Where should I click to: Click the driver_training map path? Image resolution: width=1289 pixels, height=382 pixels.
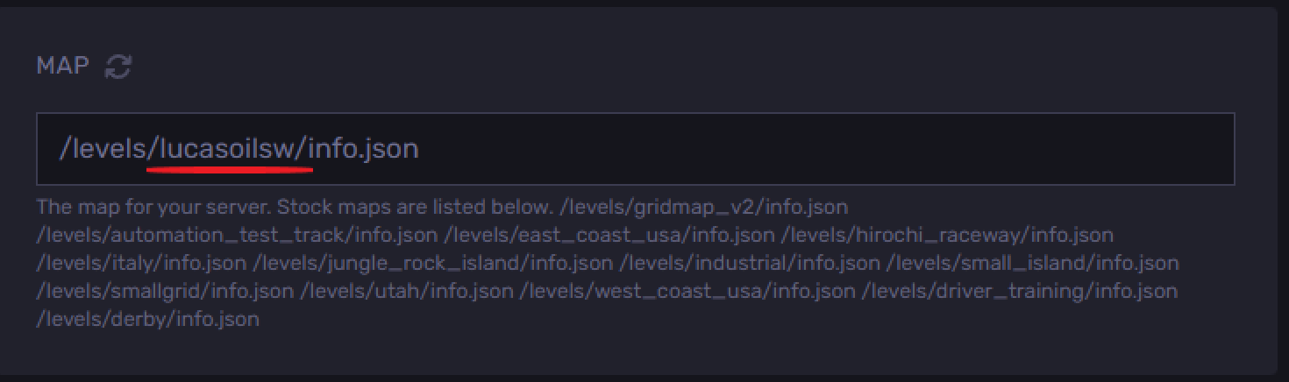coord(1021,292)
